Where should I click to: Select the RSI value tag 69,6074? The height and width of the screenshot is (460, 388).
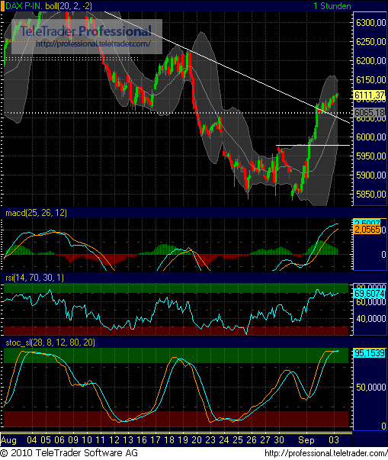pos(370,294)
